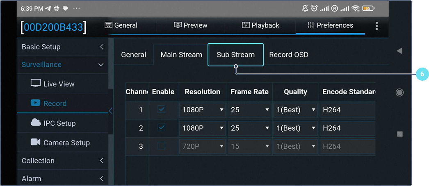The image size is (429, 186).
Task: Open channel 1 Quality dropdown
Action: pyautogui.click(x=295, y=110)
